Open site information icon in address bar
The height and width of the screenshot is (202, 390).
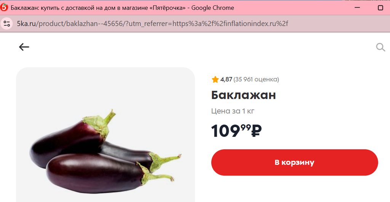(7, 24)
